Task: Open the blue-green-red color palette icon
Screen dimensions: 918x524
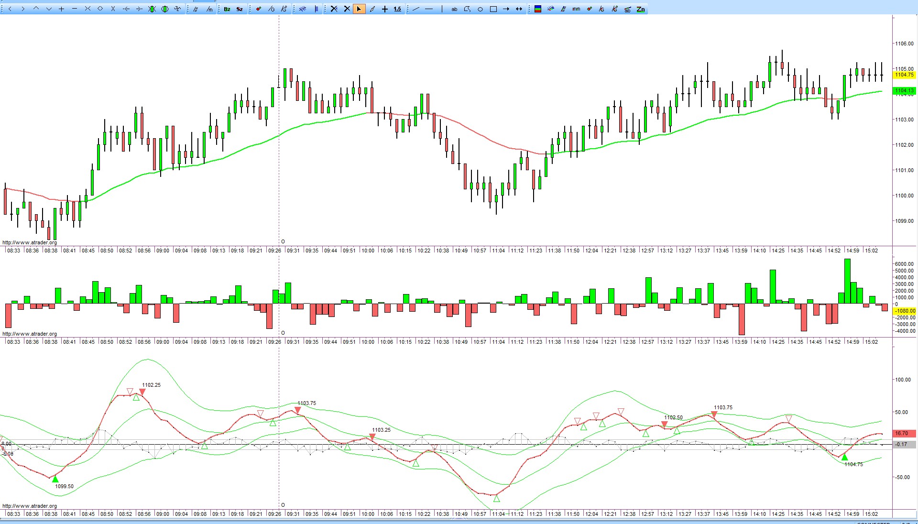Action: 538,9
